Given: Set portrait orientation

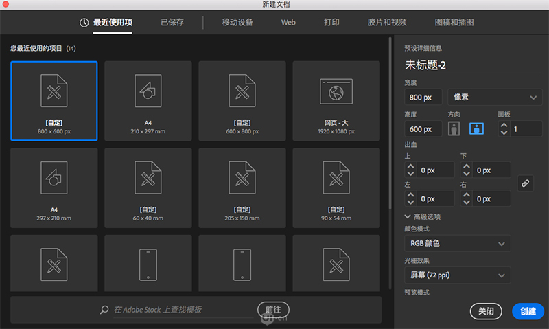Looking at the screenshot, I should click(x=454, y=129).
